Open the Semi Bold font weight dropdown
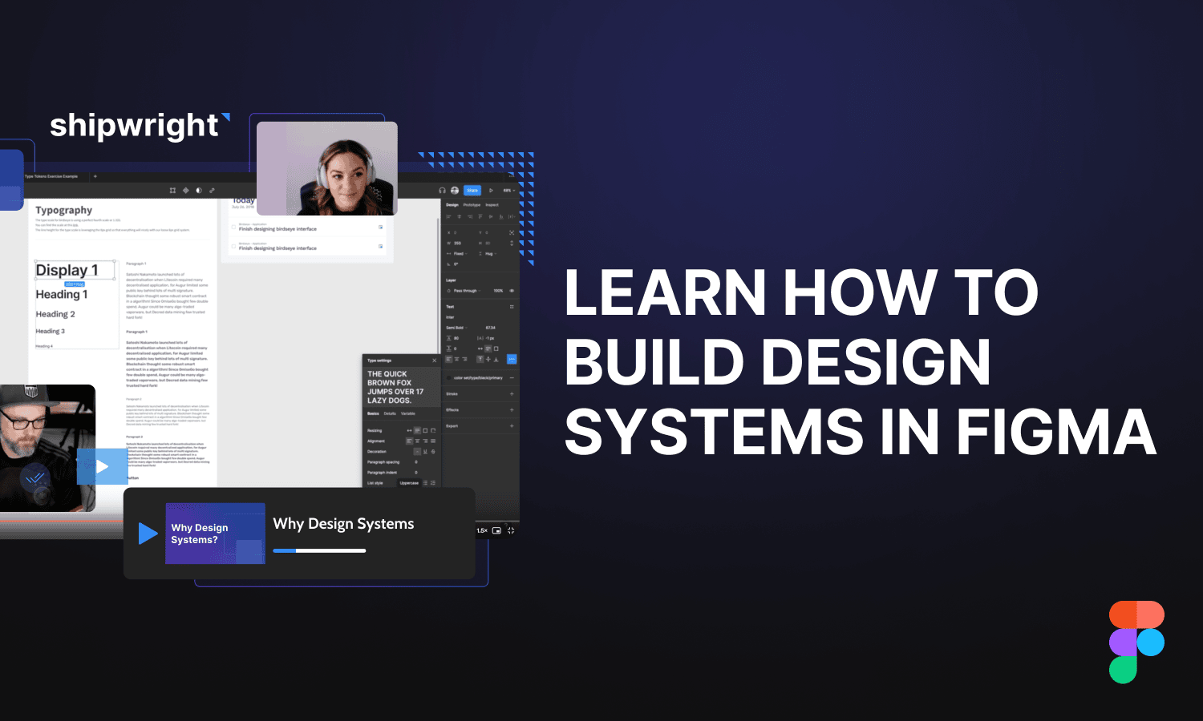The height and width of the screenshot is (721, 1203). tap(456, 328)
